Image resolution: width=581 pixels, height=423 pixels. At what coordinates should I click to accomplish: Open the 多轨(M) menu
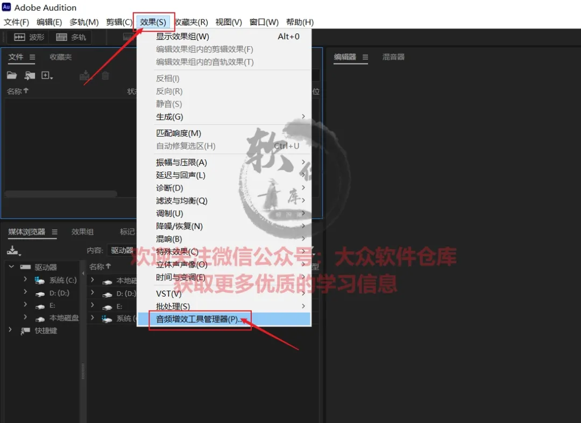(x=84, y=22)
